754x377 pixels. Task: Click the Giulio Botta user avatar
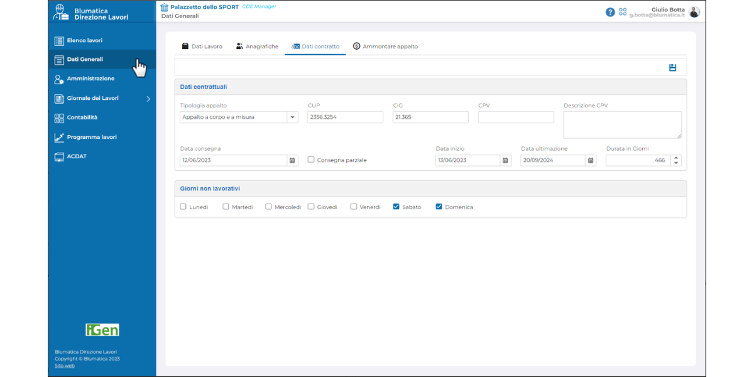(694, 13)
